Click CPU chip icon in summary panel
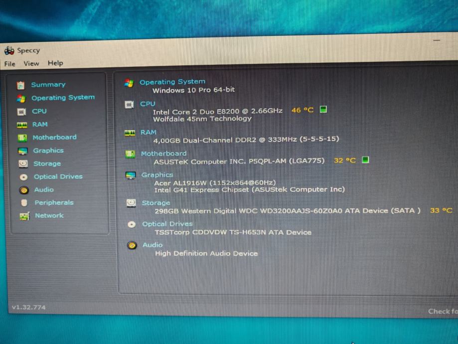Viewport: 458px width, 344px height. (x=129, y=105)
